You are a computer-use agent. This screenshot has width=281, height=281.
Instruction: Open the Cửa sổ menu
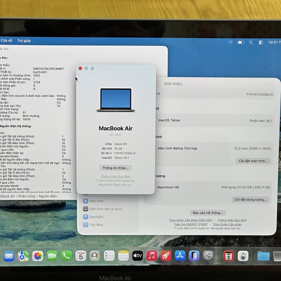pos(6,40)
